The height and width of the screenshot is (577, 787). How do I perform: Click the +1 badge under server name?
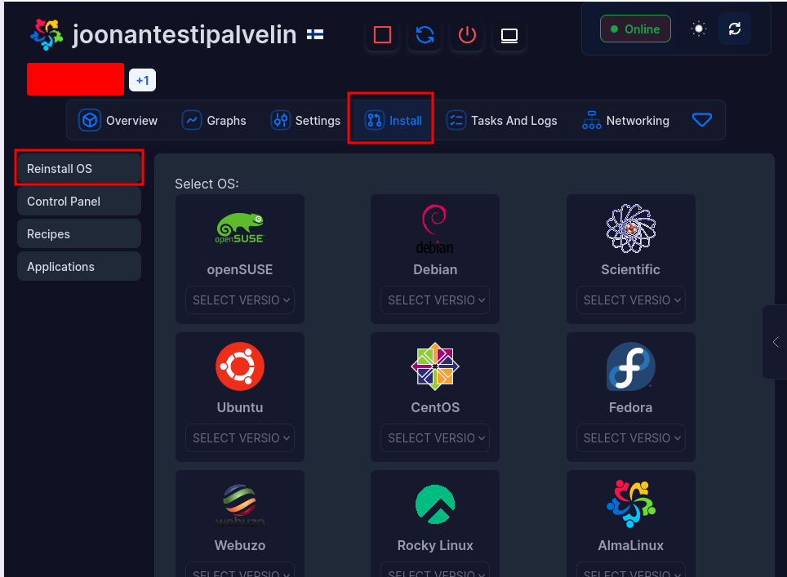click(x=142, y=80)
